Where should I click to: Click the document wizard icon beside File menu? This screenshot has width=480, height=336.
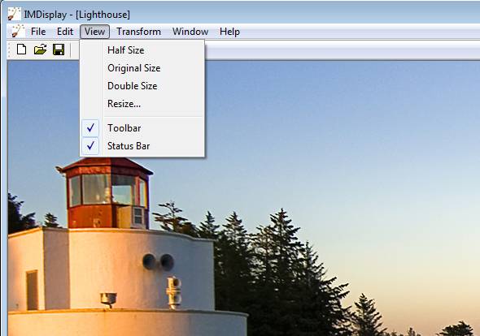pyautogui.click(x=18, y=32)
